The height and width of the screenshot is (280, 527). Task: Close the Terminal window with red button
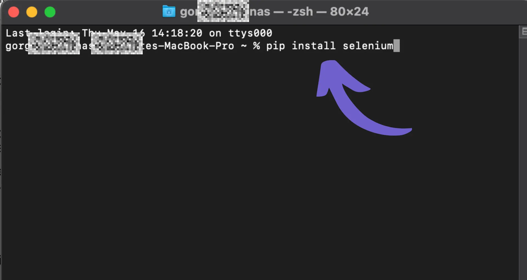pyautogui.click(x=14, y=12)
